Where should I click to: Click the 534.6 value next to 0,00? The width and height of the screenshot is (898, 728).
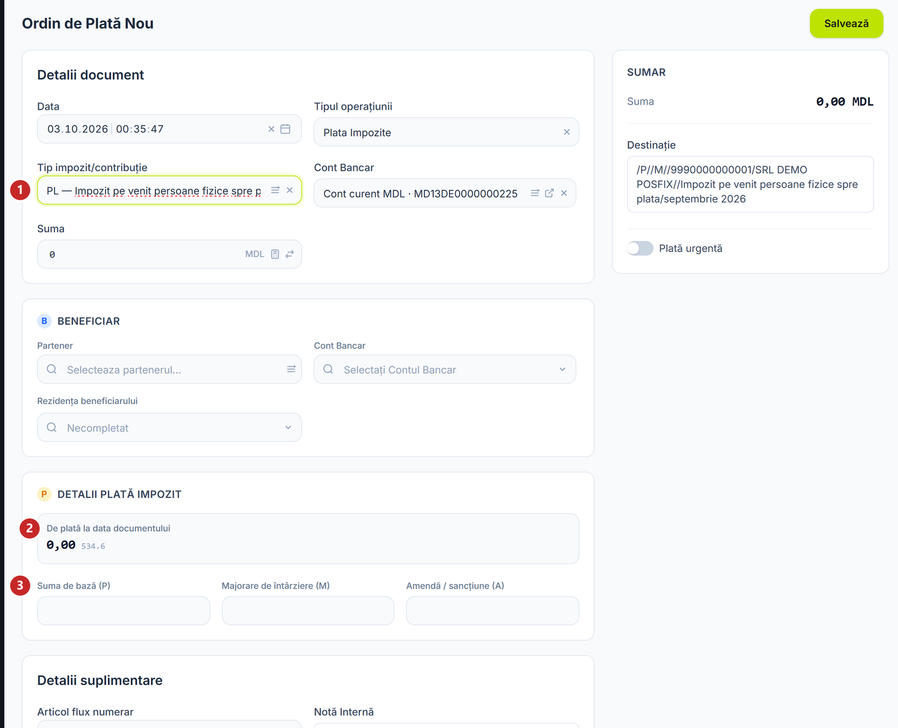(x=93, y=546)
